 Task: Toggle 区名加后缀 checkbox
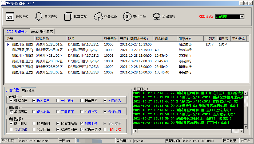point(58,124)
